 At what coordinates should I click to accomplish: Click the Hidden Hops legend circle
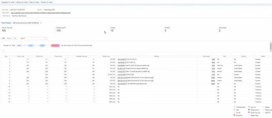click(x=249, y=115)
